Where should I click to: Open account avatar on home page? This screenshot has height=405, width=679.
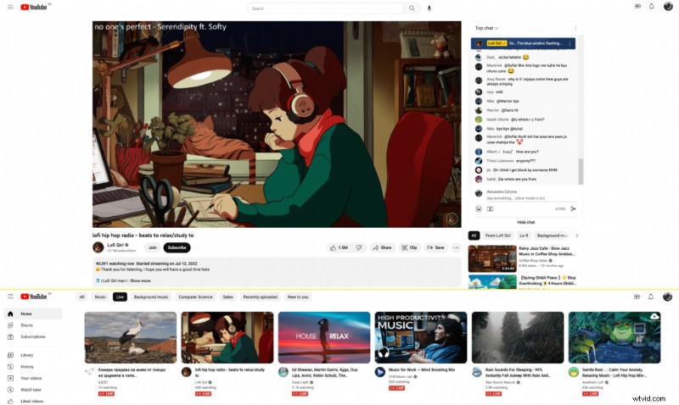pyautogui.click(x=667, y=297)
